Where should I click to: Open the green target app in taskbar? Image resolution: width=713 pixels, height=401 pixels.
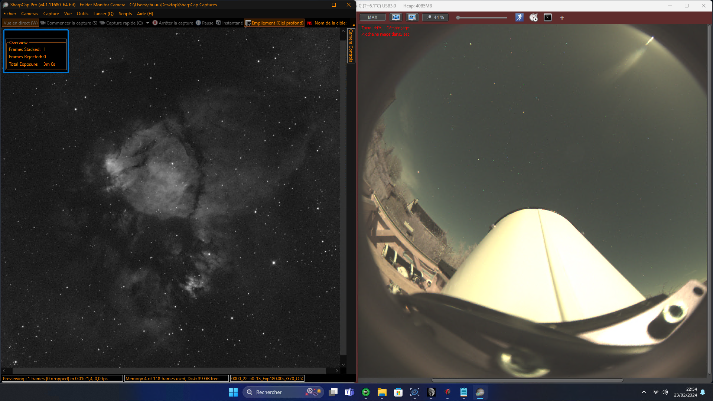(366, 392)
